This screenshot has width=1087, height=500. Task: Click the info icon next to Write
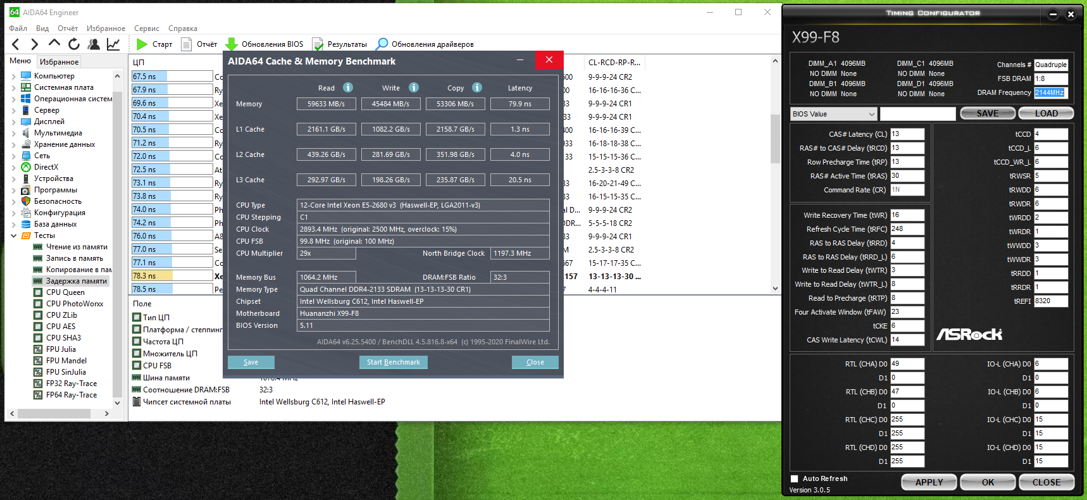(x=414, y=87)
